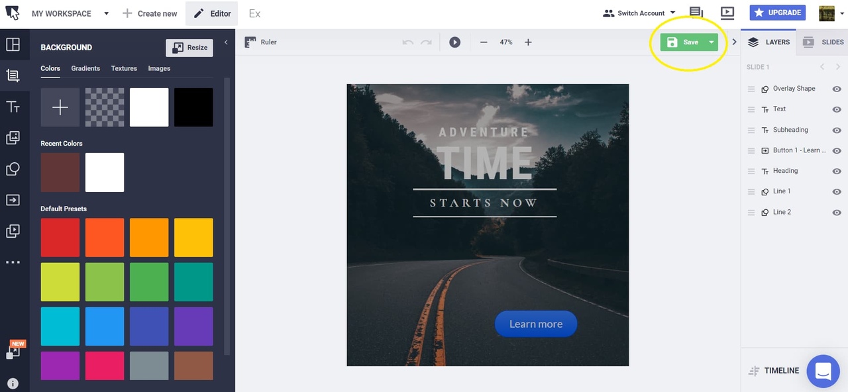Select the TIME heading on canvas
848x392 pixels.
484,162
